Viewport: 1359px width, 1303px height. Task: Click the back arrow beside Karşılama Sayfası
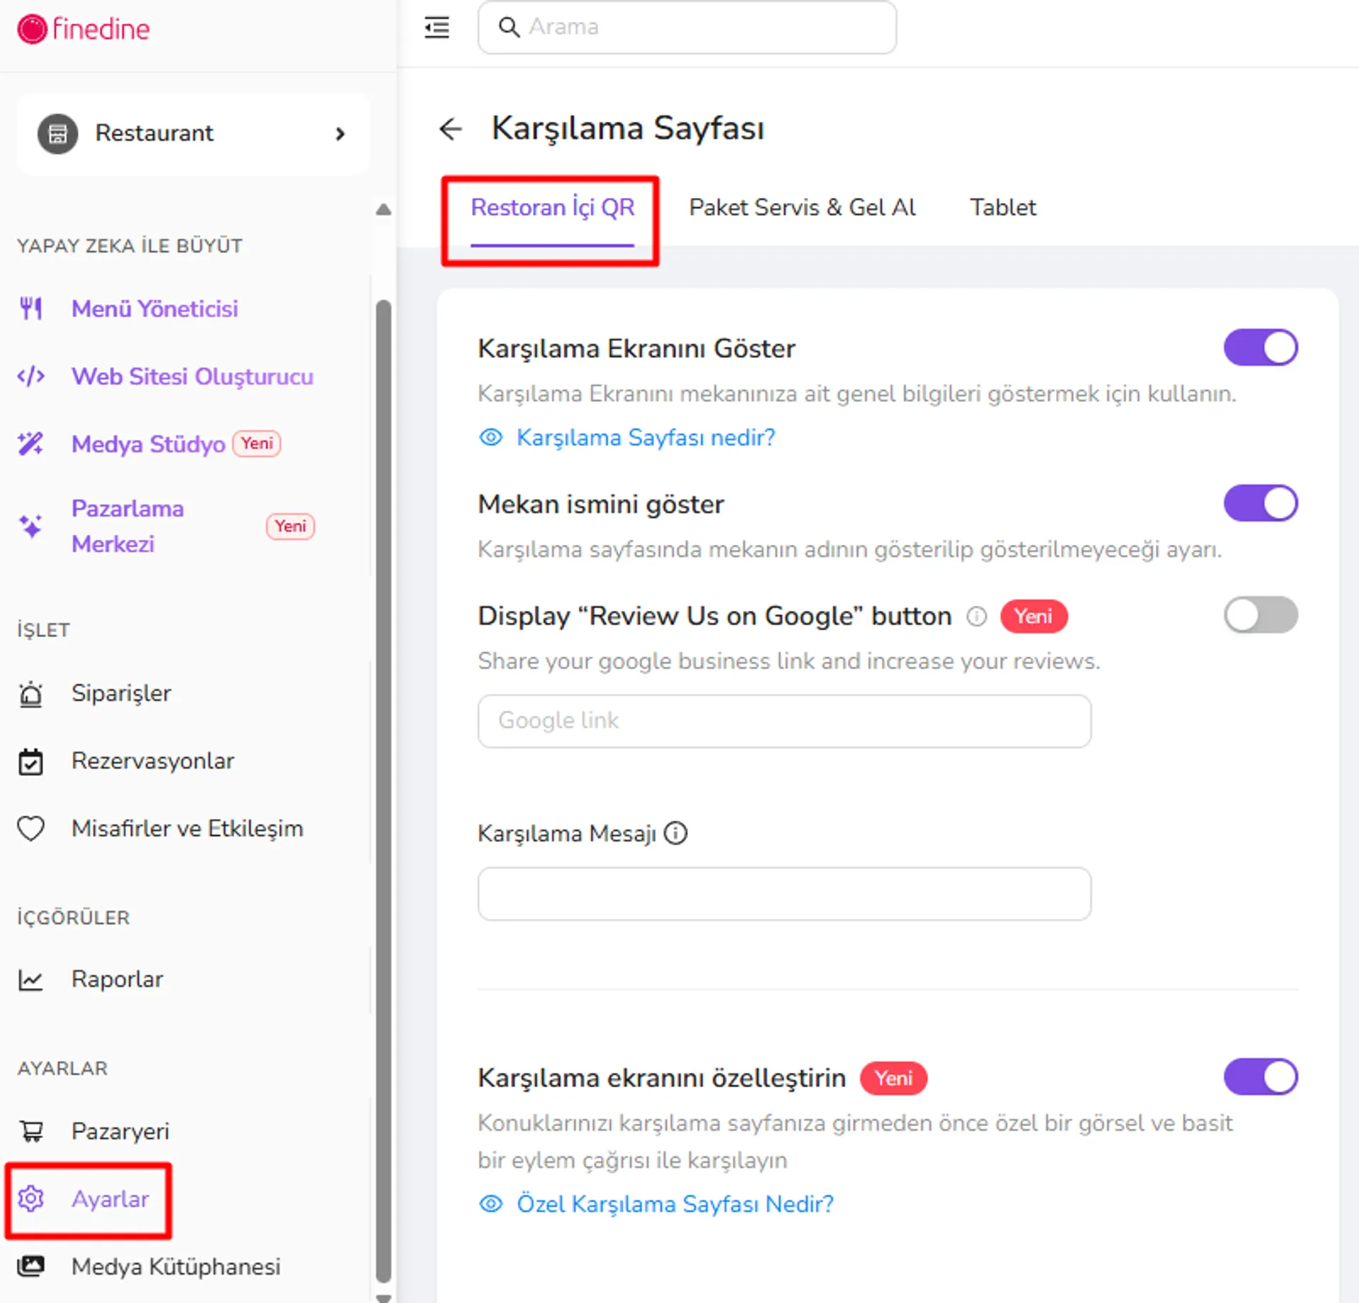(x=450, y=129)
